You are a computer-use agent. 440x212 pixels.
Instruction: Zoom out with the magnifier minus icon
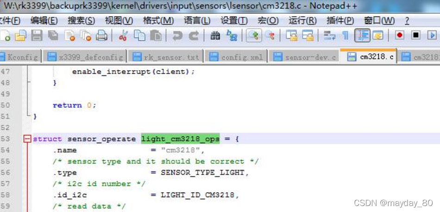point(270,36)
